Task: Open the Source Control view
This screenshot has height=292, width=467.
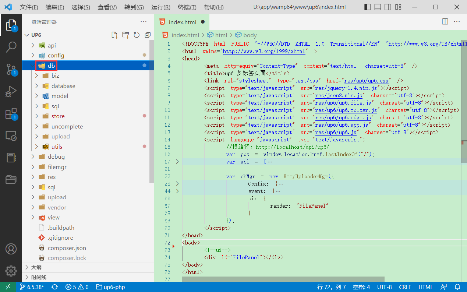Action: [x=11, y=69]
